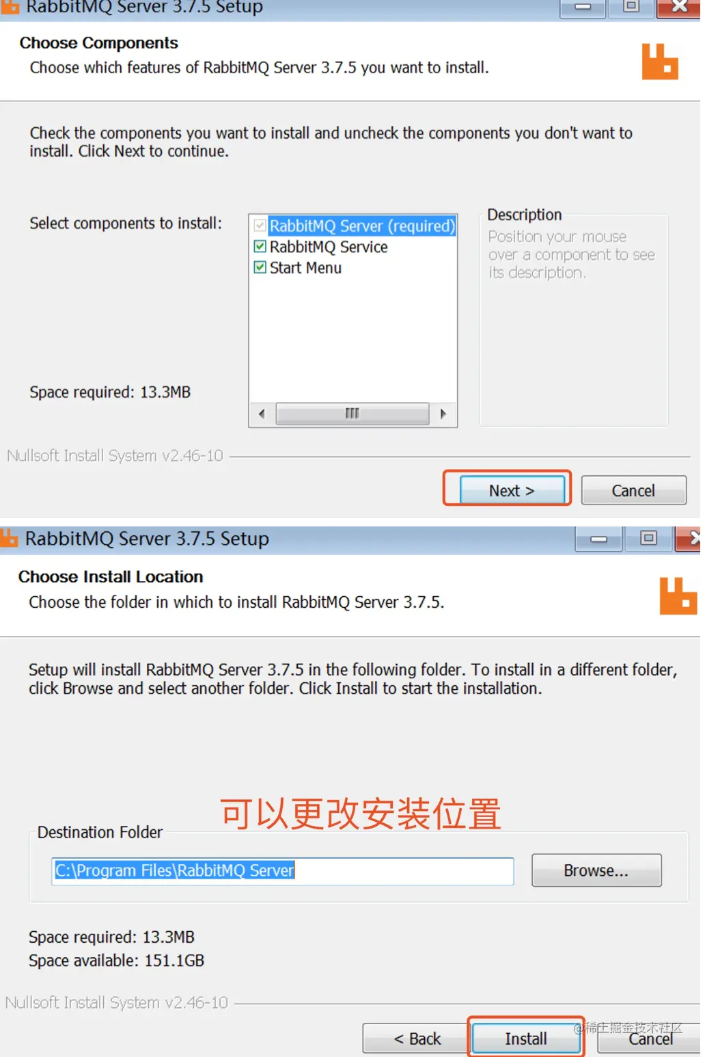Click the RabbitMQ title bar icon of lower window
The width and height of the screenshot is (705, 1057).
9,538
